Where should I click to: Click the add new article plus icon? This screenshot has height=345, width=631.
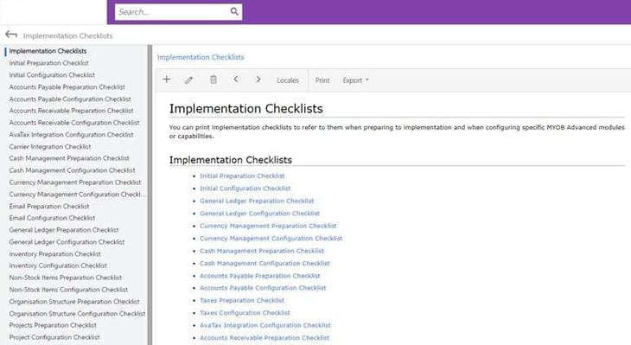pyautogui.click(x=167, y=80)
